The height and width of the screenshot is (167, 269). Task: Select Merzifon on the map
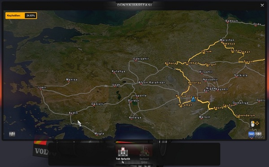pyautogui.click(x=227, y=40)
